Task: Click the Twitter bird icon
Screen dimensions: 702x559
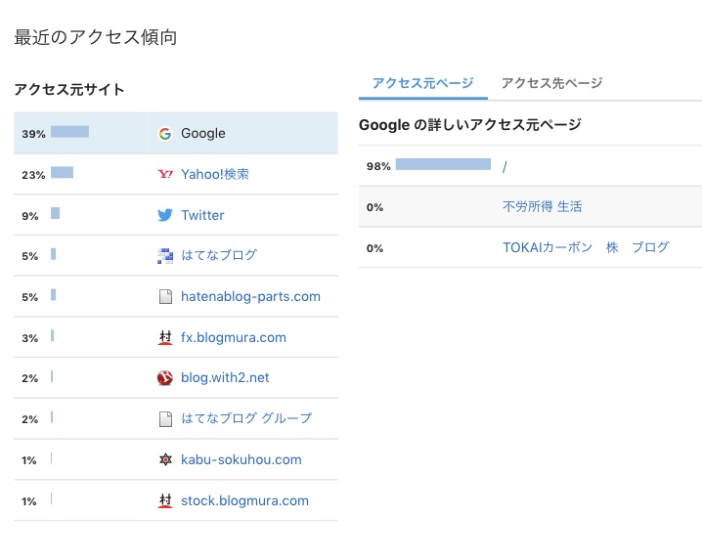Action: (x=165, y=215)
